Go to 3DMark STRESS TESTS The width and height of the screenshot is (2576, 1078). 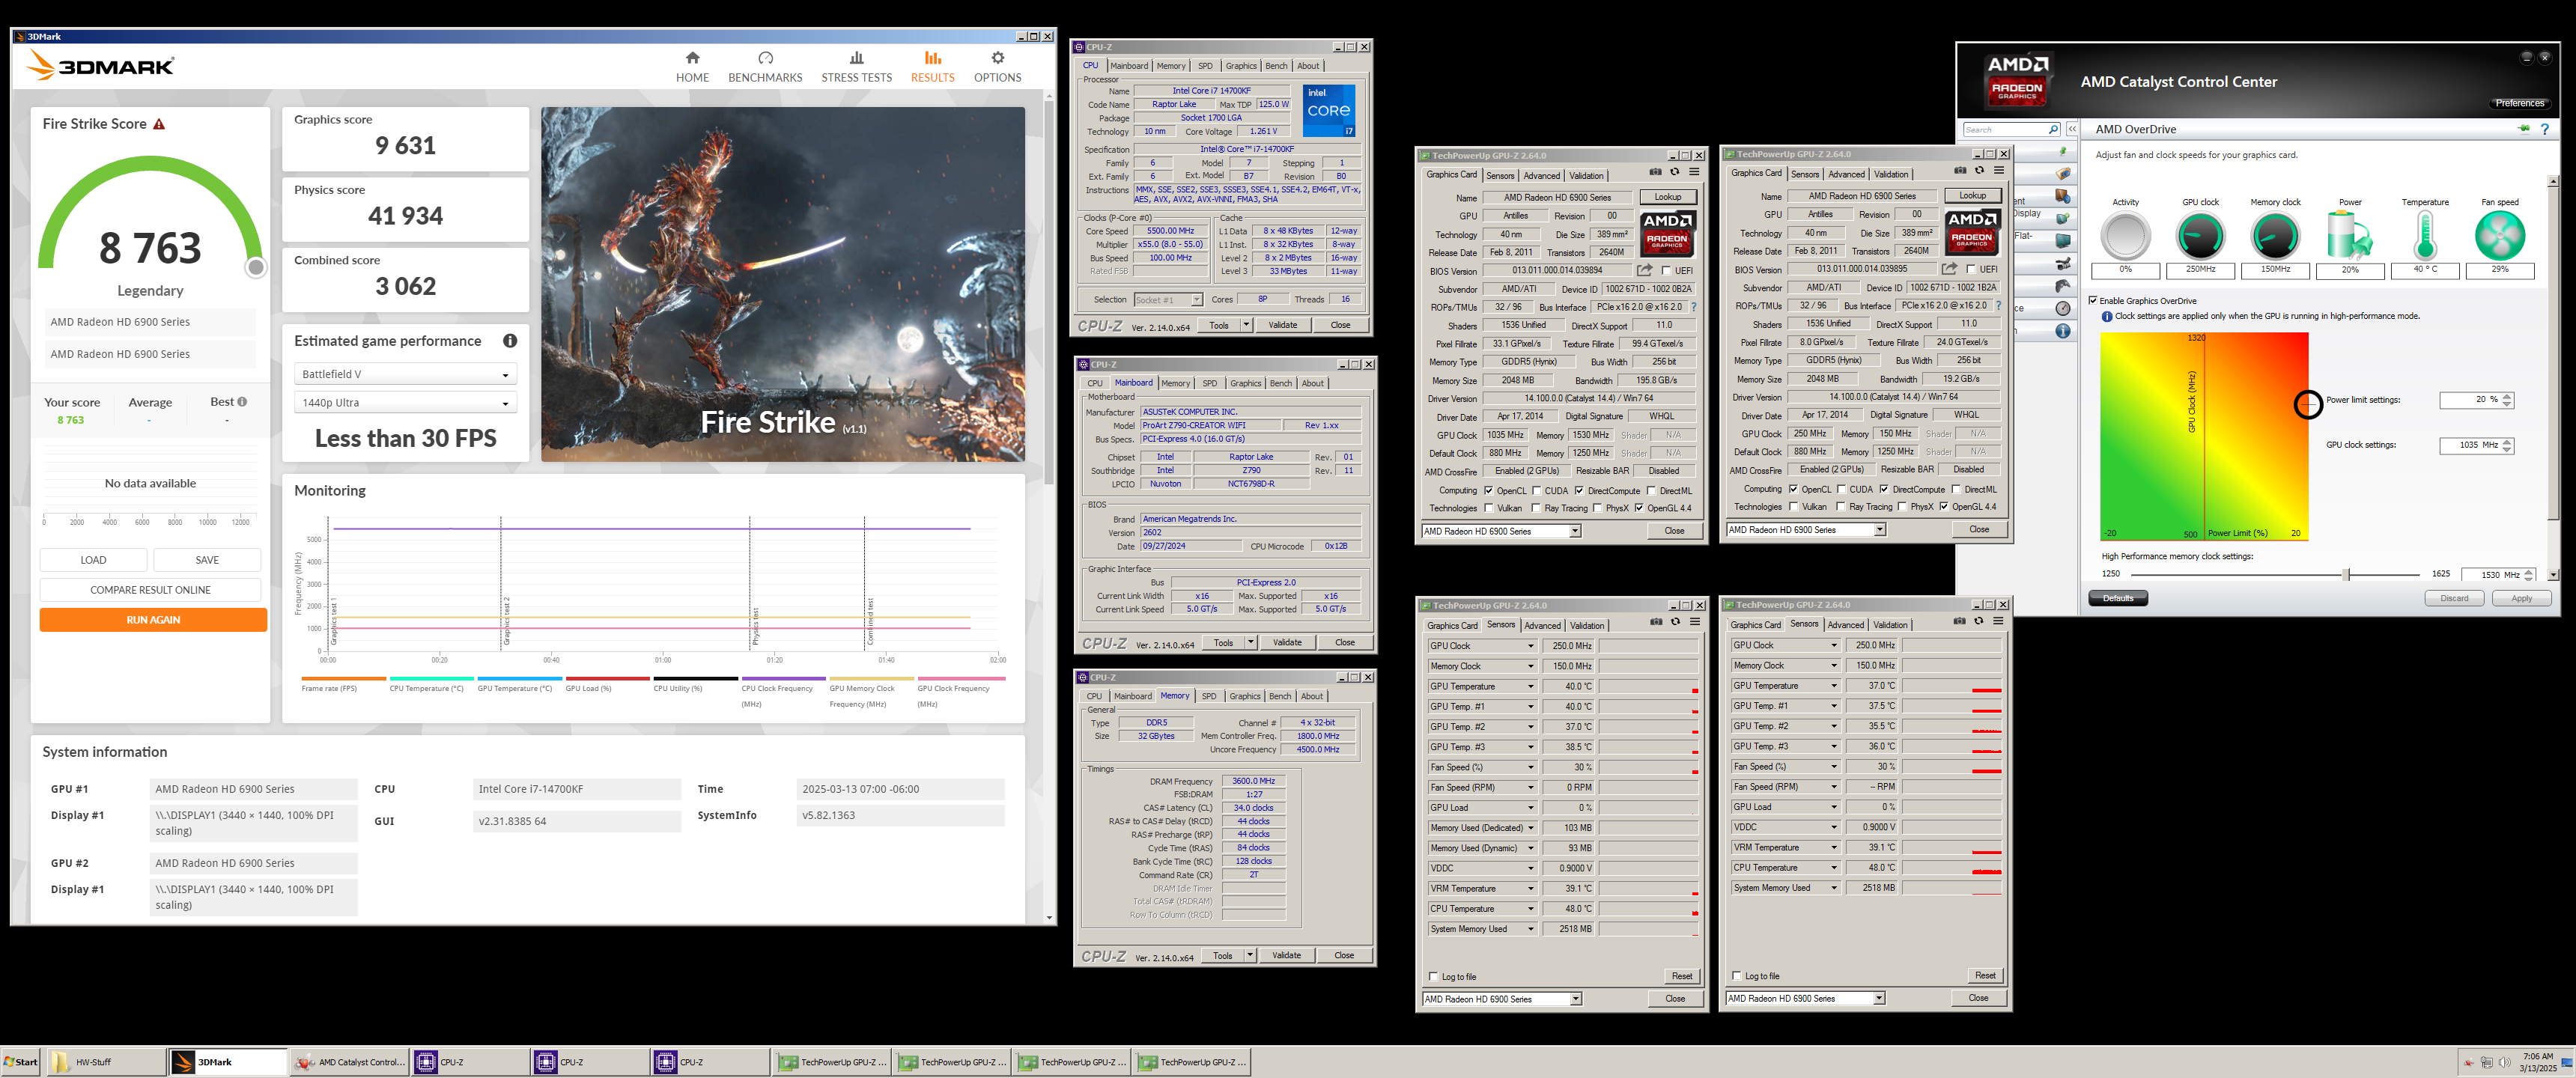[x=856, y=67]
